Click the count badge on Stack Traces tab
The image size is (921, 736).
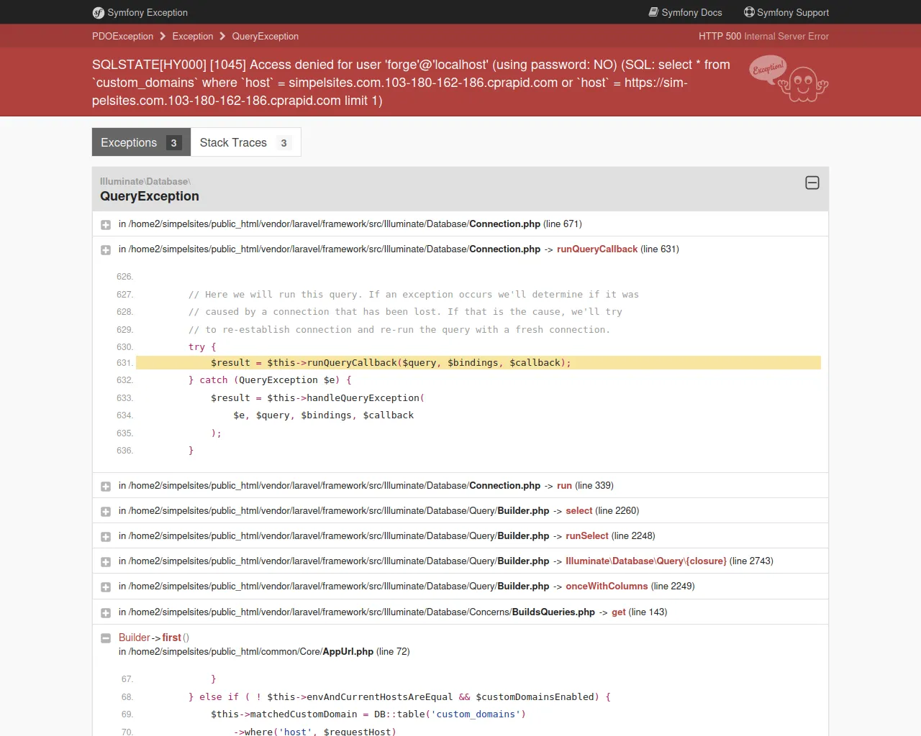coord(283,143)
